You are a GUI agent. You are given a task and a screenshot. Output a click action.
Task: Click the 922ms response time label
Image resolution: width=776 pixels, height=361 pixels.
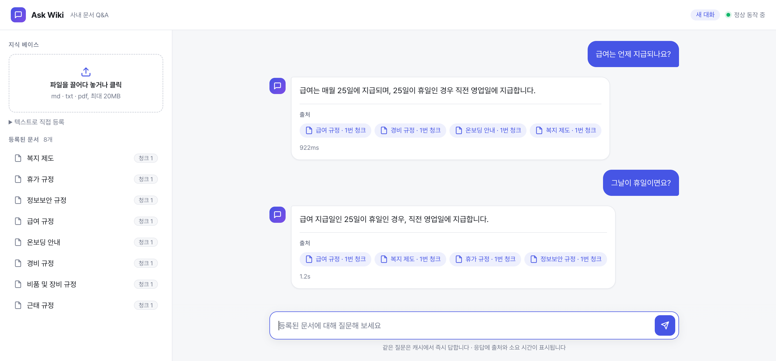pyautogui.click(x=309, y=148)
